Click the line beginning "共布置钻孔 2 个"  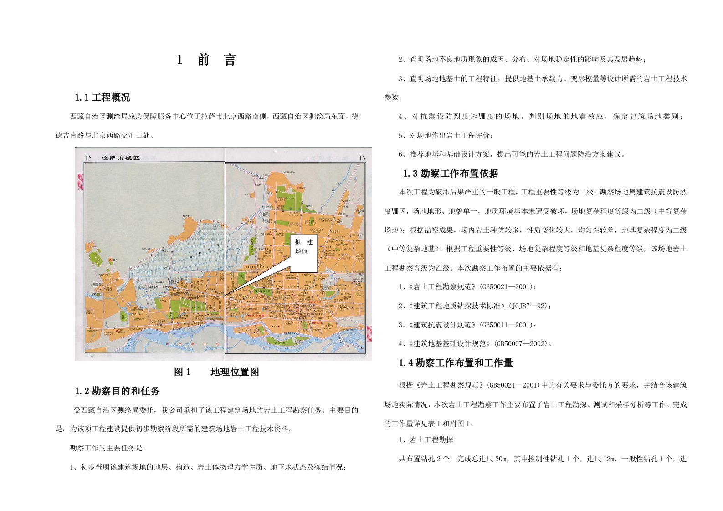coord(543,459)
